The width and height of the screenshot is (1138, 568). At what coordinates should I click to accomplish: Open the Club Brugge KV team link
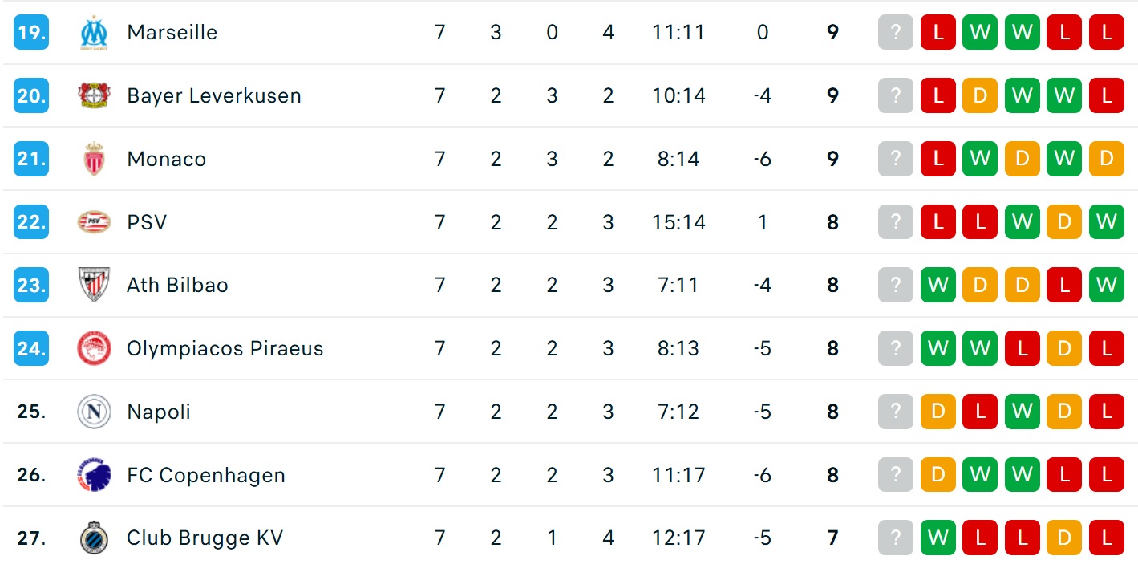pyautogui.click(x=205, y=538)
